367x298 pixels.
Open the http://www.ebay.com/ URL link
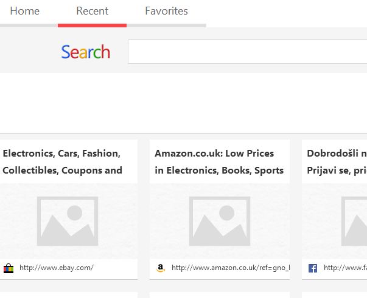pos(56,268)
